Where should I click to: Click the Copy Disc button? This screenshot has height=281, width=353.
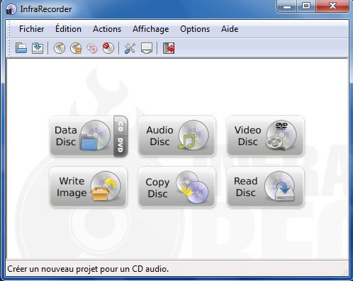(x=176, y=187)
